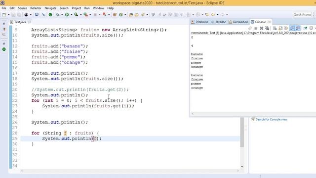Click the Debug bug icon in the toolbar

click(58, 14)
